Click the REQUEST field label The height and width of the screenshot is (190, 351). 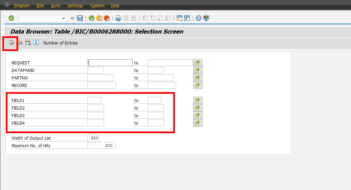point(21,63)
